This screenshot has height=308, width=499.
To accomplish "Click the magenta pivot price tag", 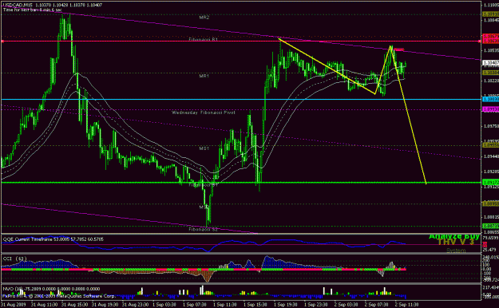I will [x=491, y=109].
